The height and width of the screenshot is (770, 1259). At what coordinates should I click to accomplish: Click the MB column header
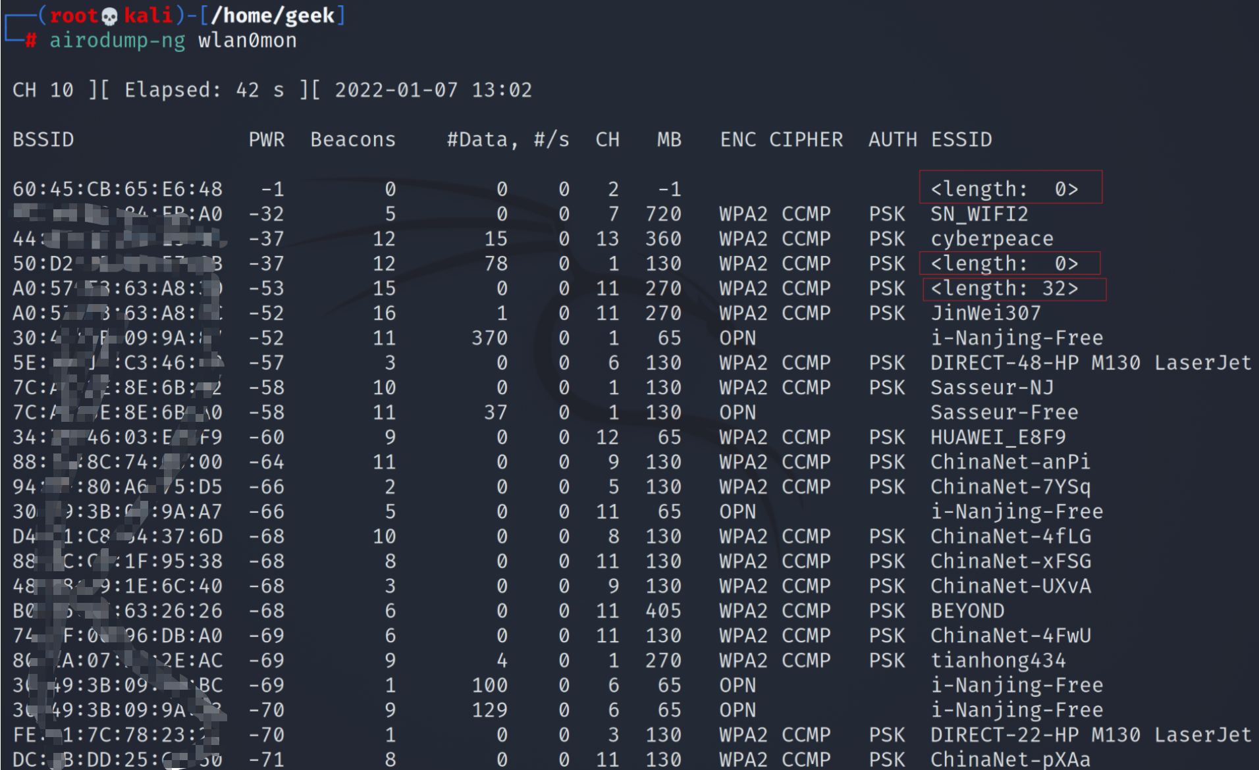[669, 140]
